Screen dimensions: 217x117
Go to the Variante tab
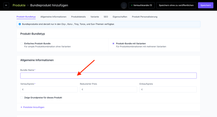[95, 17]
